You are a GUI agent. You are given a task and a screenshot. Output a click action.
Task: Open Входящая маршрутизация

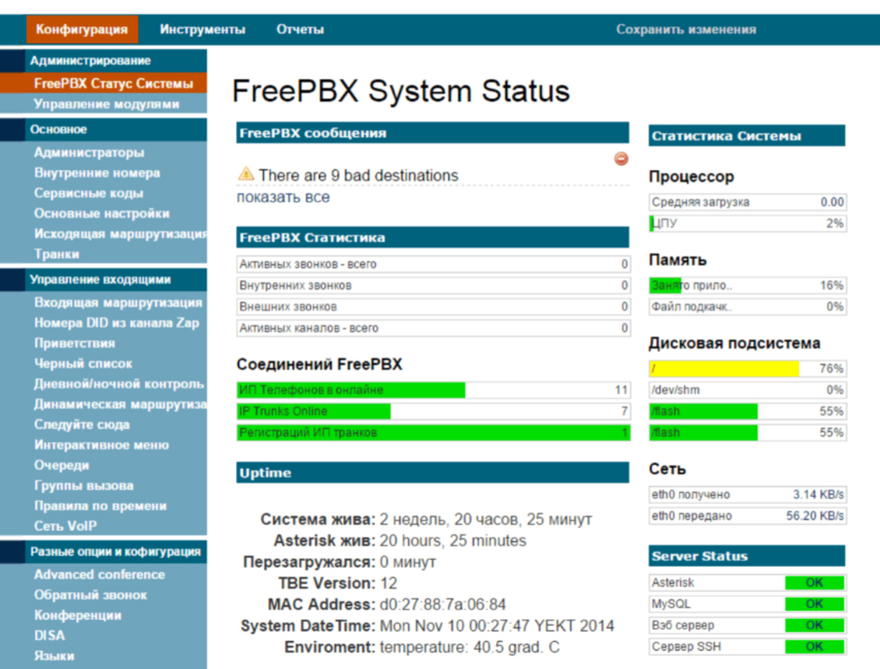(118, 302)
